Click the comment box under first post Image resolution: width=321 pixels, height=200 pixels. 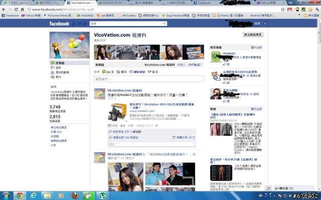151,144
